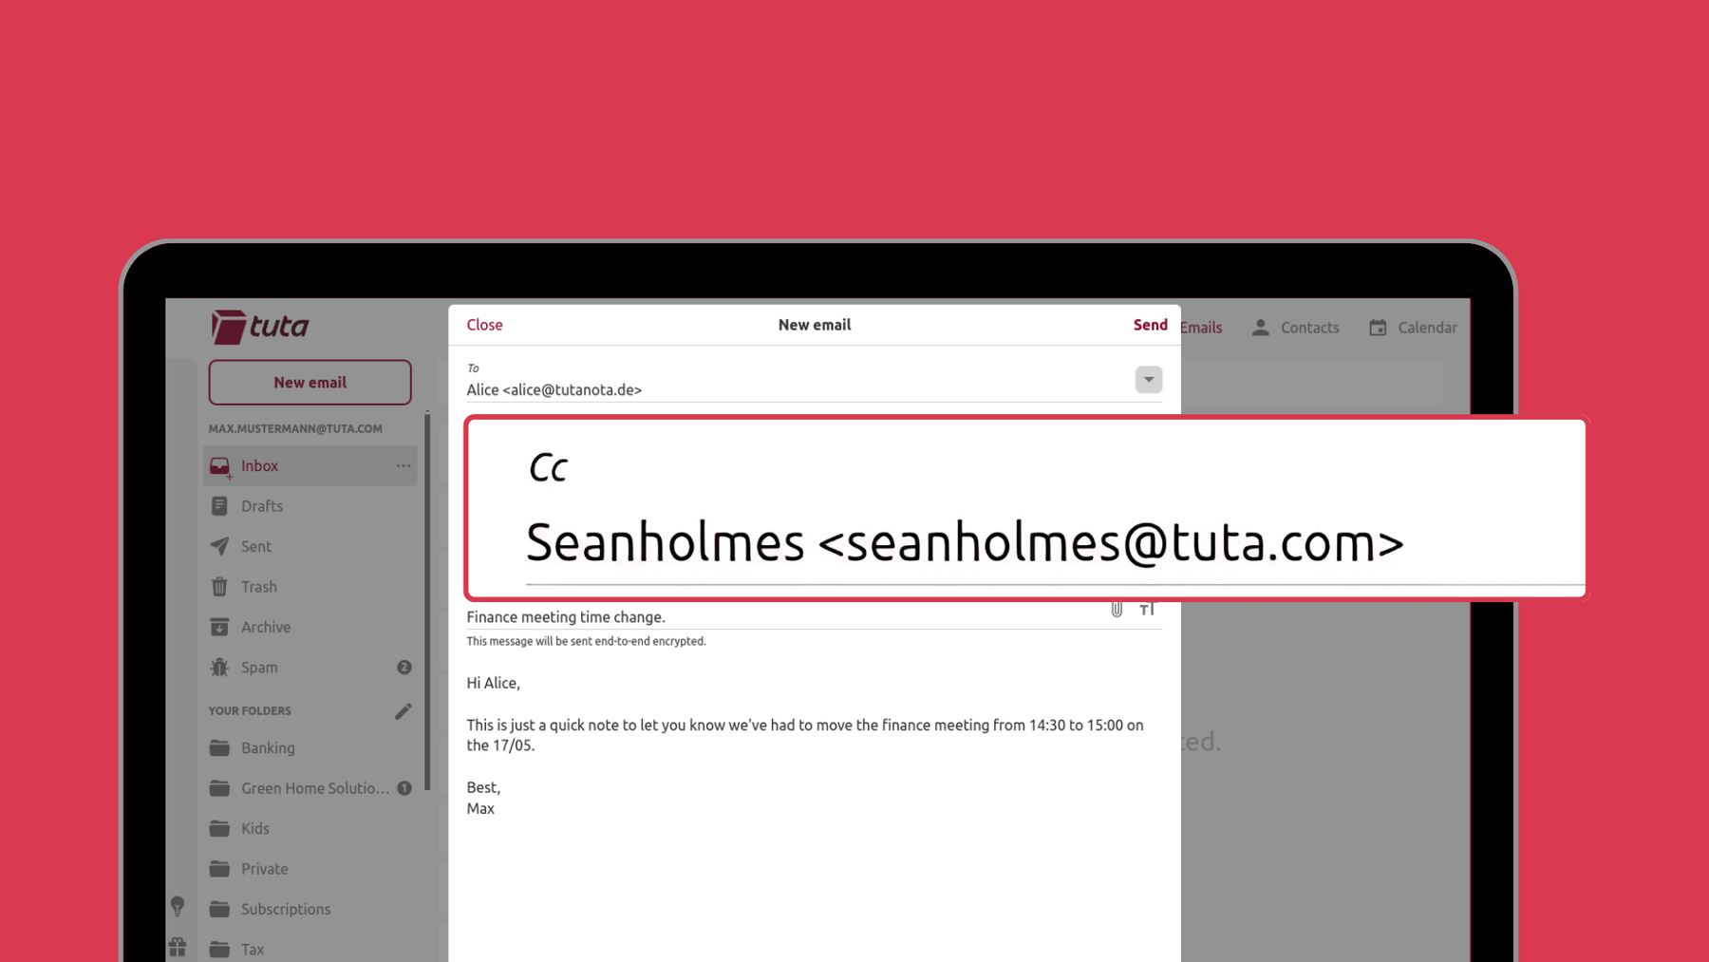The width and height of the screenshot is (1709, 962).
Task: Select the Drafts folder
Action: pos(310,506)
